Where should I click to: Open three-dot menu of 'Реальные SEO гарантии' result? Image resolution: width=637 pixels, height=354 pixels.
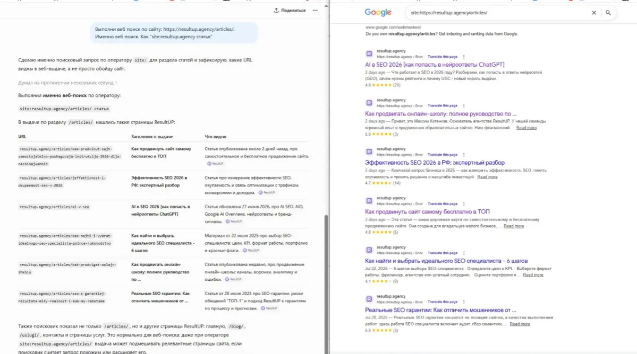point(463,302)
